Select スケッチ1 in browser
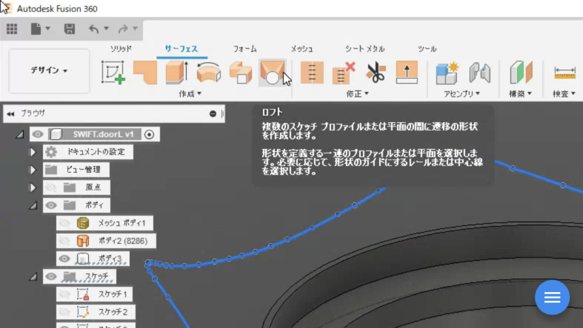The image size is (583, 328). coord(113,294)
